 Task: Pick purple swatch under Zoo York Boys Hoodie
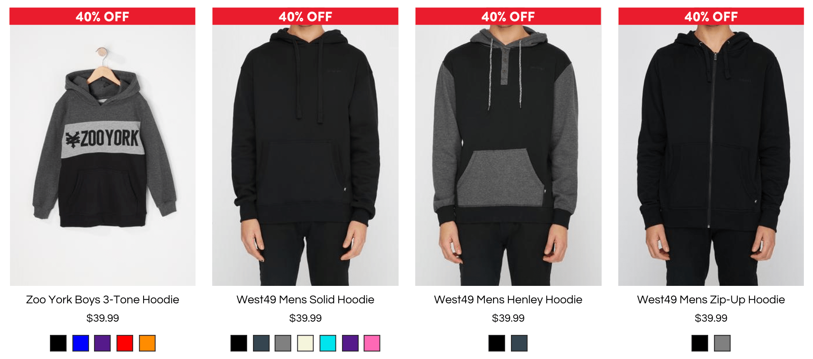coord(102,343)
